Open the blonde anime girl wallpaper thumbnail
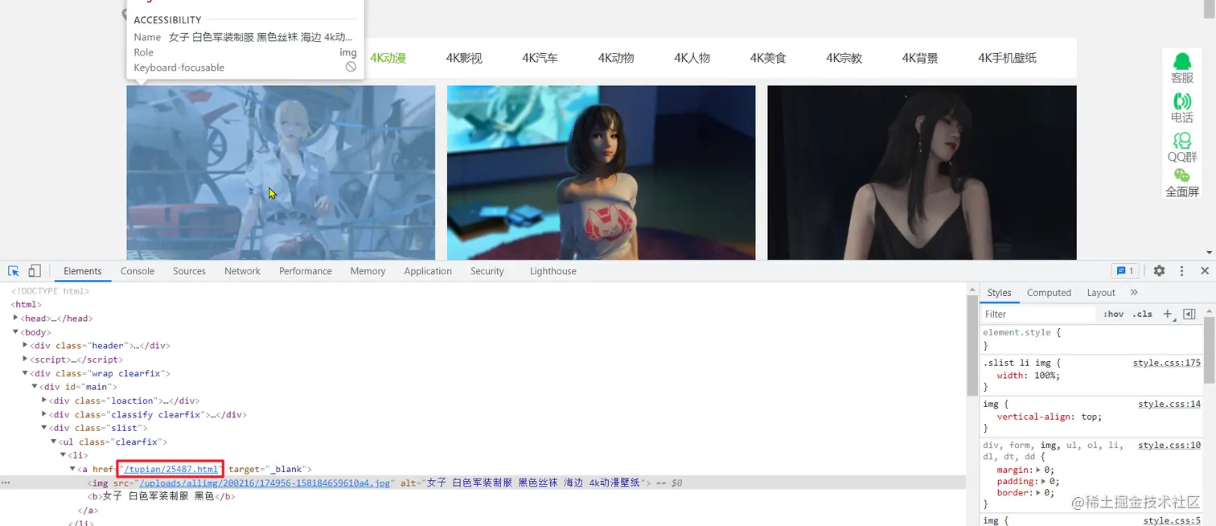 pos(281,173)
